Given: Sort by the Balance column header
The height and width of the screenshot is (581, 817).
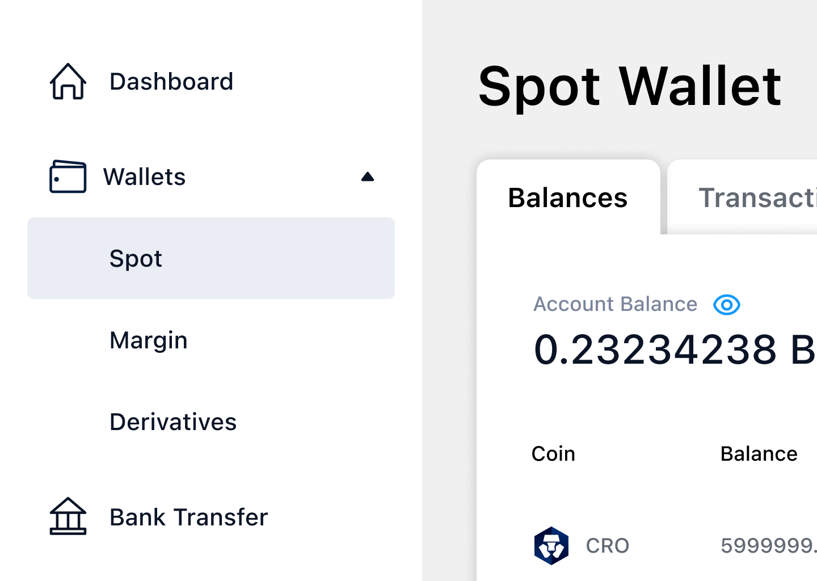Looking at the screenshot, I should [759, 454].
